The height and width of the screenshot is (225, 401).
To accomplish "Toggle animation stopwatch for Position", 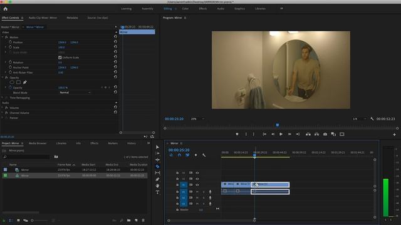I will click(11, 42).
